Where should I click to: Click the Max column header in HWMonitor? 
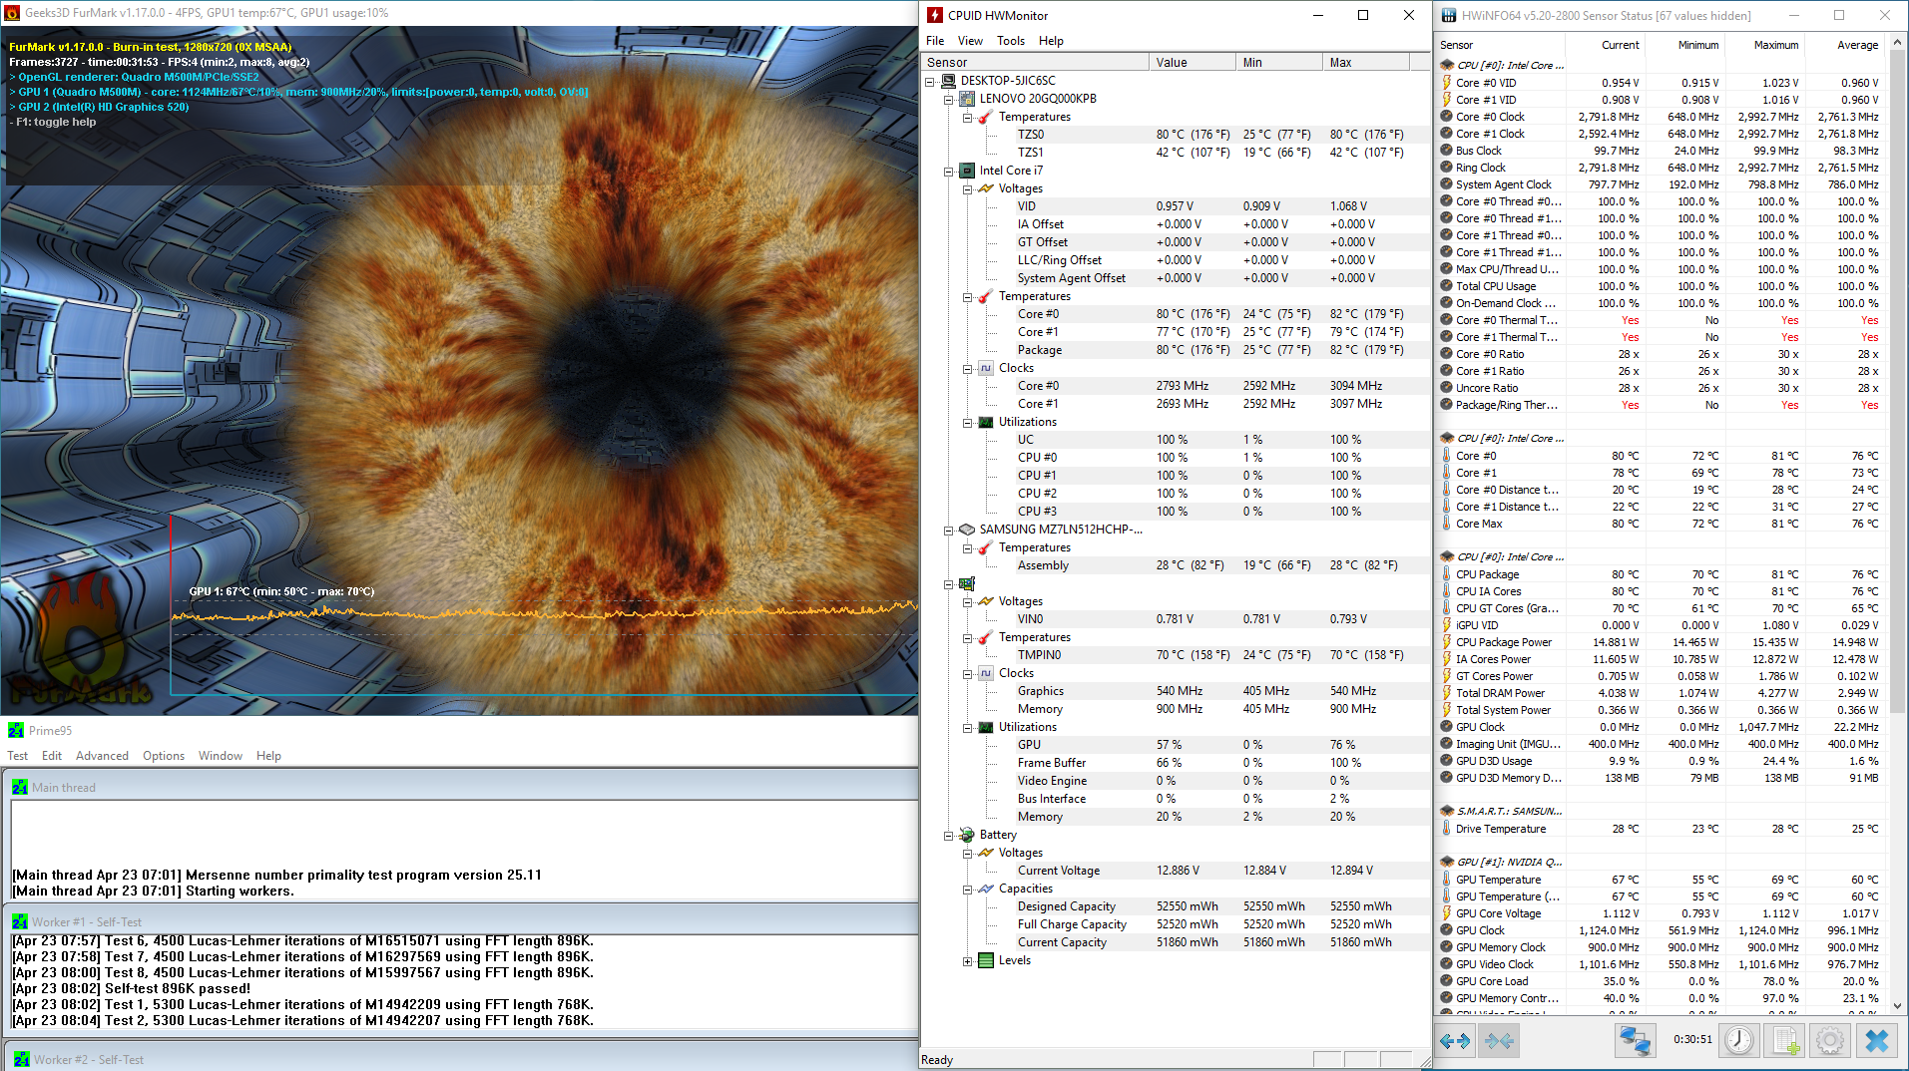click(x=1340, y=63)
